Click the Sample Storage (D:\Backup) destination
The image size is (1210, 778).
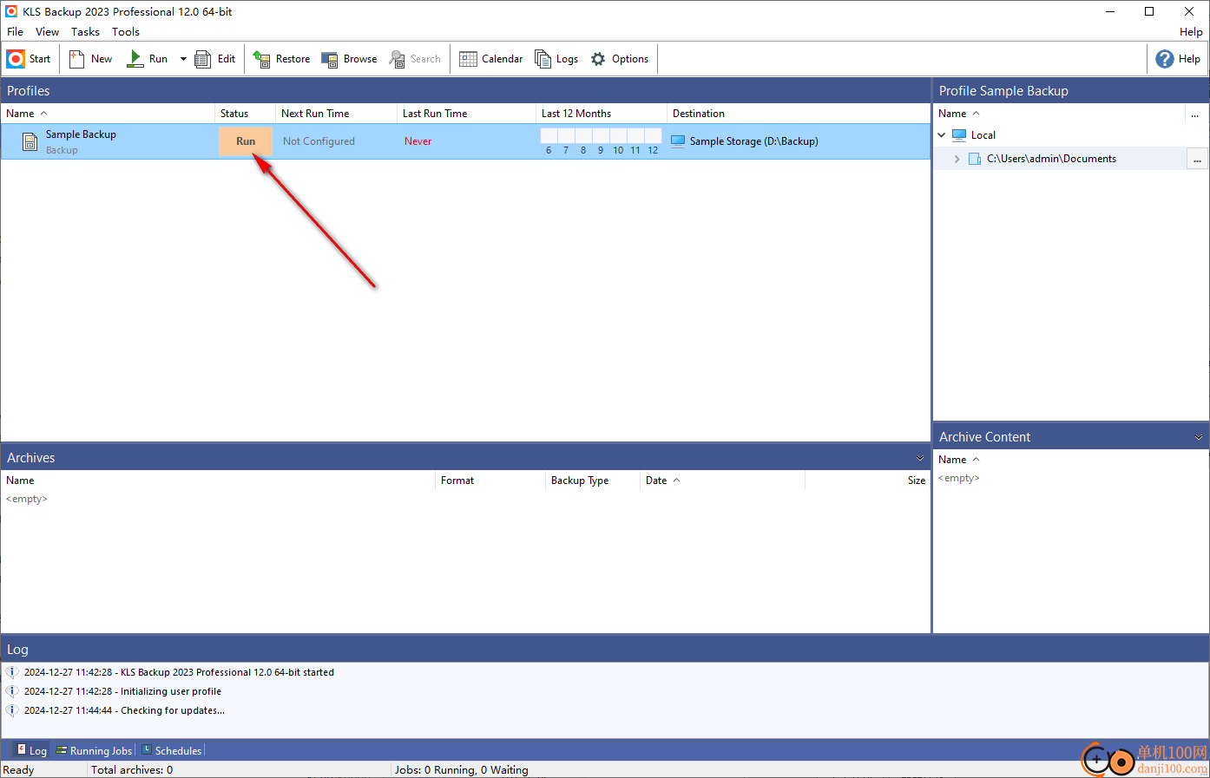point(753,141)
